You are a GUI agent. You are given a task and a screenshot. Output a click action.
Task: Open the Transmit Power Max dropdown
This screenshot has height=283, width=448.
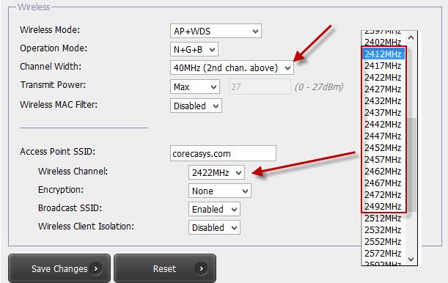[195, 87]
